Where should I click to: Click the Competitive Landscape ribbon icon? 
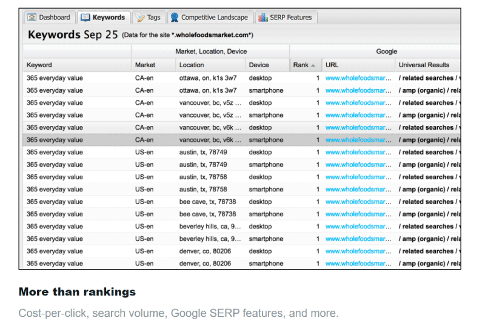point(175,18)
